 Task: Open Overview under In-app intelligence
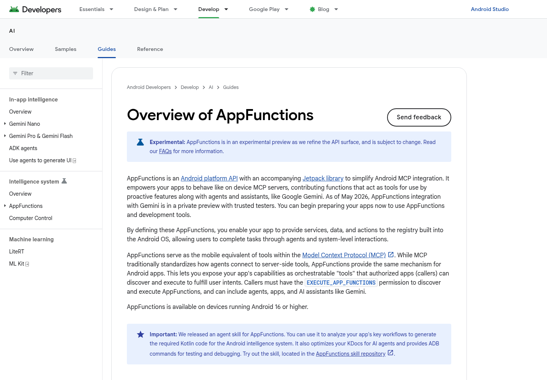[20, 112]
